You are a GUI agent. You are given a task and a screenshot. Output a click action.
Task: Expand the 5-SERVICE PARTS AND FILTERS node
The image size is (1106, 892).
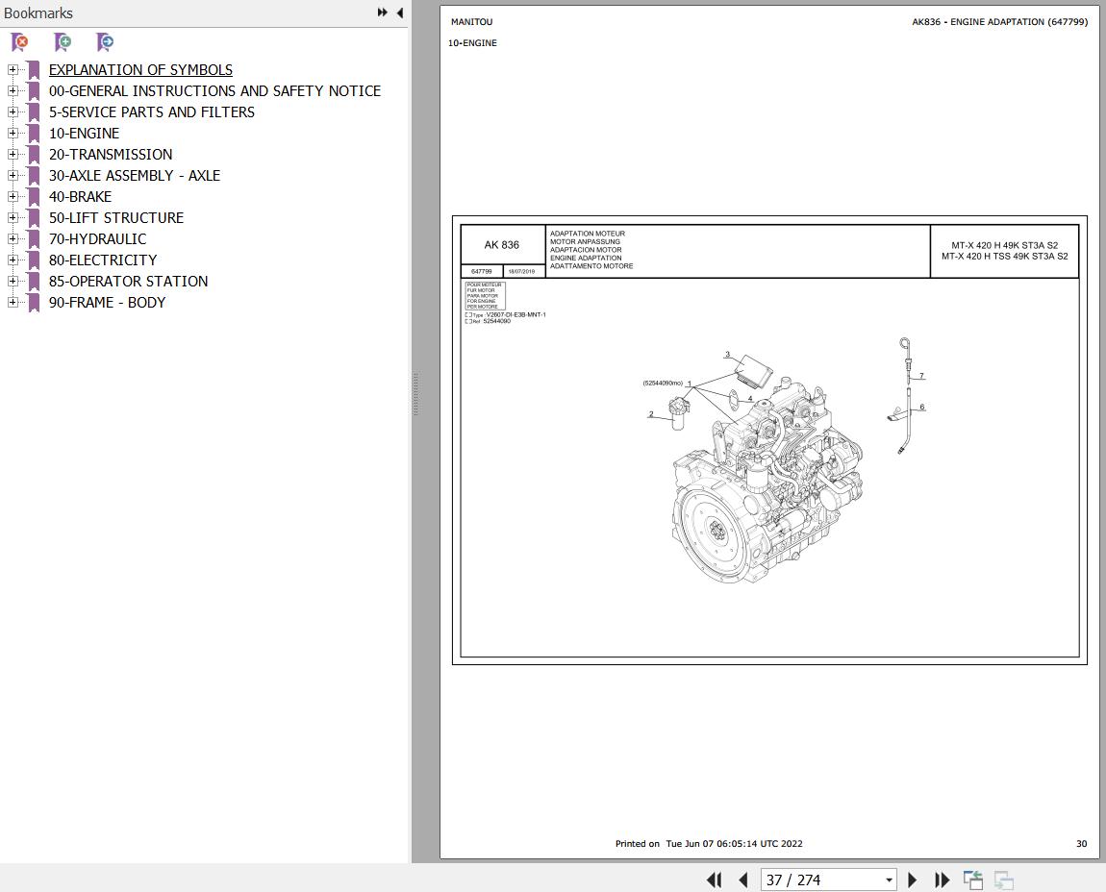13,112
